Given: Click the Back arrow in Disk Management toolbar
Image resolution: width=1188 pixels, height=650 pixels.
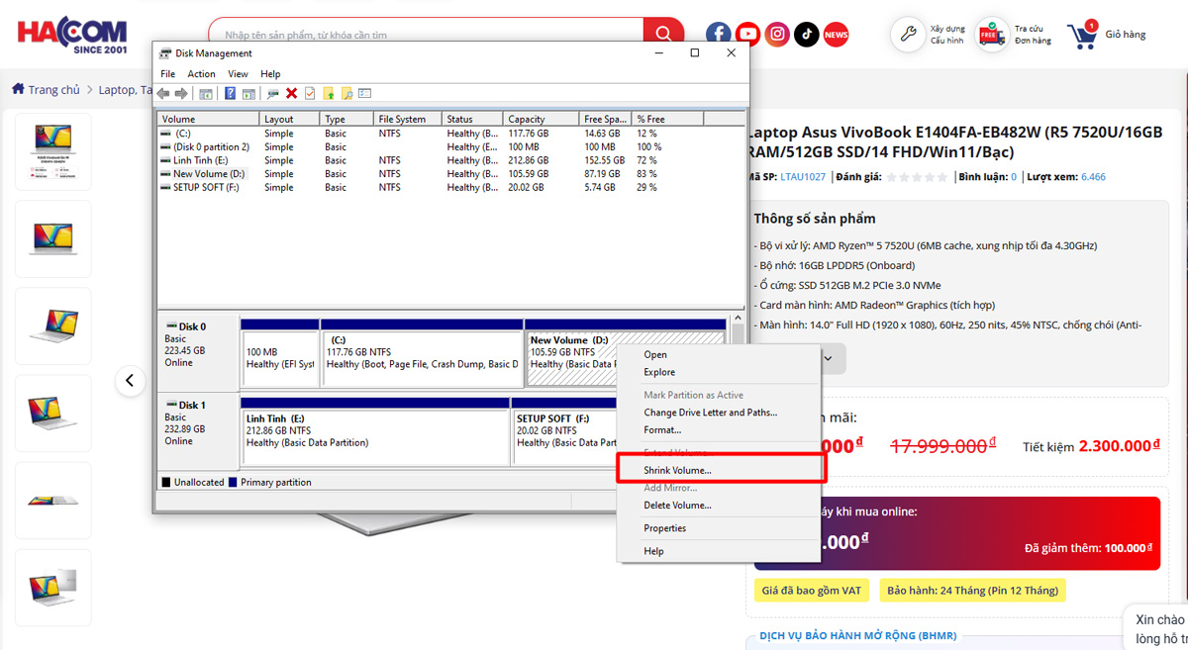Looking at the screenshot, I should point(163,93).
